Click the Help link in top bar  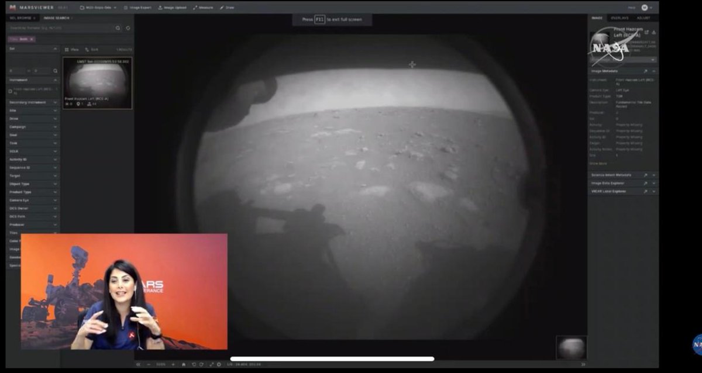(632, 8)
